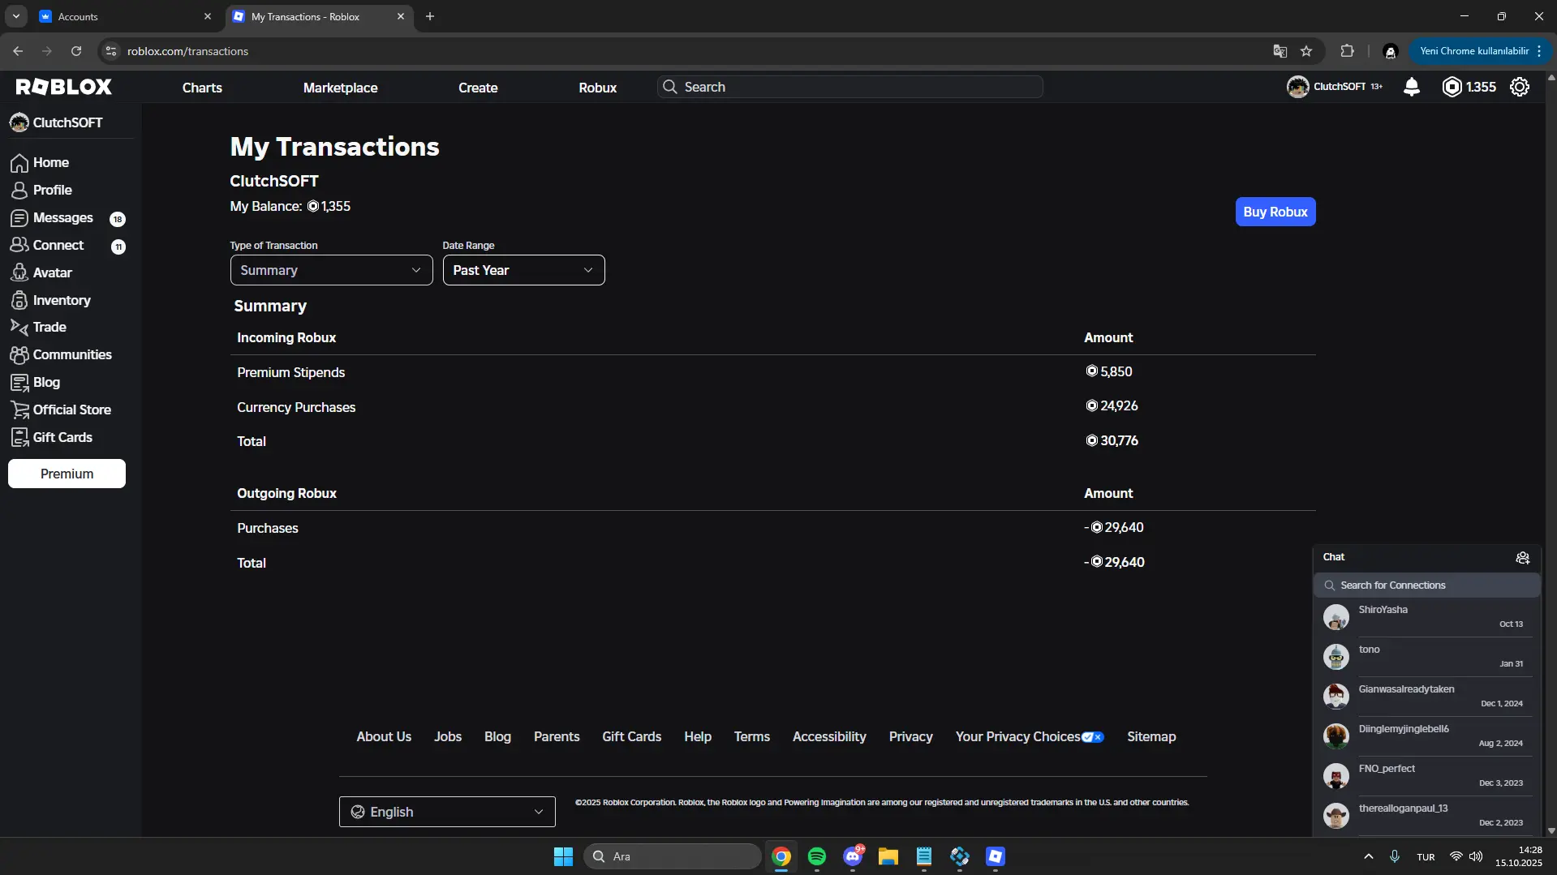This screenshot has width=1557, height=875.
Task: Click the Roblox logo
Action: point(64,87)
